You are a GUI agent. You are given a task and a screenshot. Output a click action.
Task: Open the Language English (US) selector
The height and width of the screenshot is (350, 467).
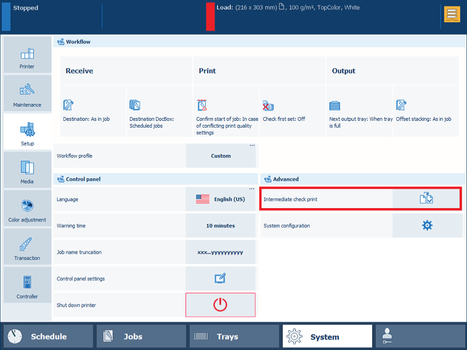[x=221, y=199]
